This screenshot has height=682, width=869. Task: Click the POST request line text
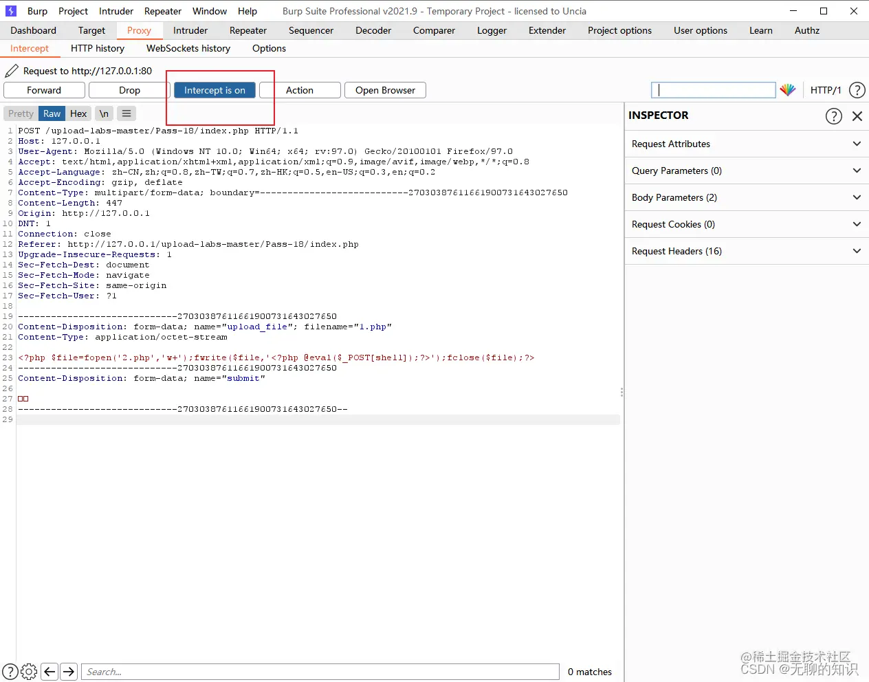click(x=158, y=131)
